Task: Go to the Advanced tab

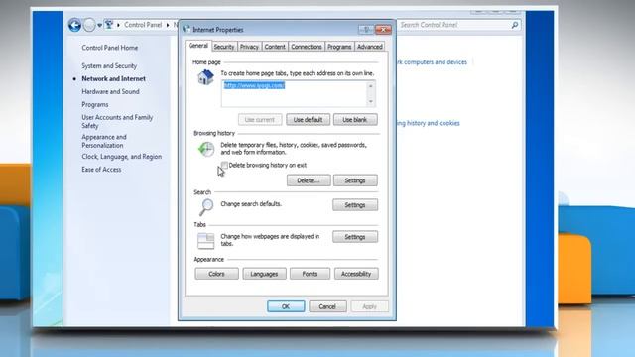Action: (x=370, y=47)
